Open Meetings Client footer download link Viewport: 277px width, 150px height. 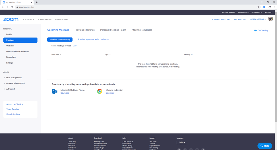pyautogui.click(x=99, y=142)
